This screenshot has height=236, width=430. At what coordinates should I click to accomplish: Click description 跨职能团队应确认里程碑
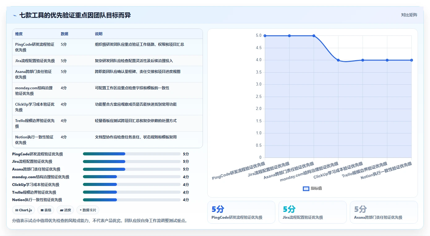tap(138, 72)
